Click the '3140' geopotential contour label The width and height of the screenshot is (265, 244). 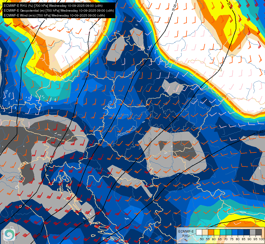[x=260, y=132]
